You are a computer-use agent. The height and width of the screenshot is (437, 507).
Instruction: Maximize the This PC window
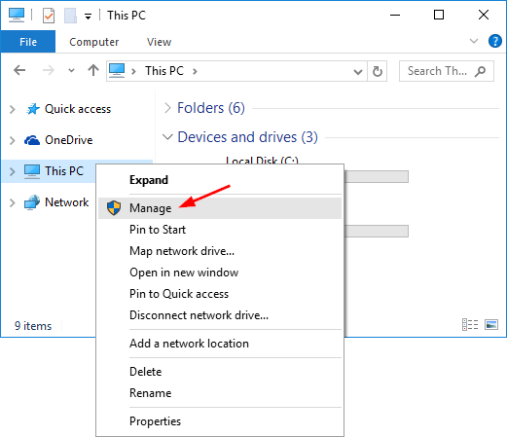pyautogui.click(x=439, y=15)
